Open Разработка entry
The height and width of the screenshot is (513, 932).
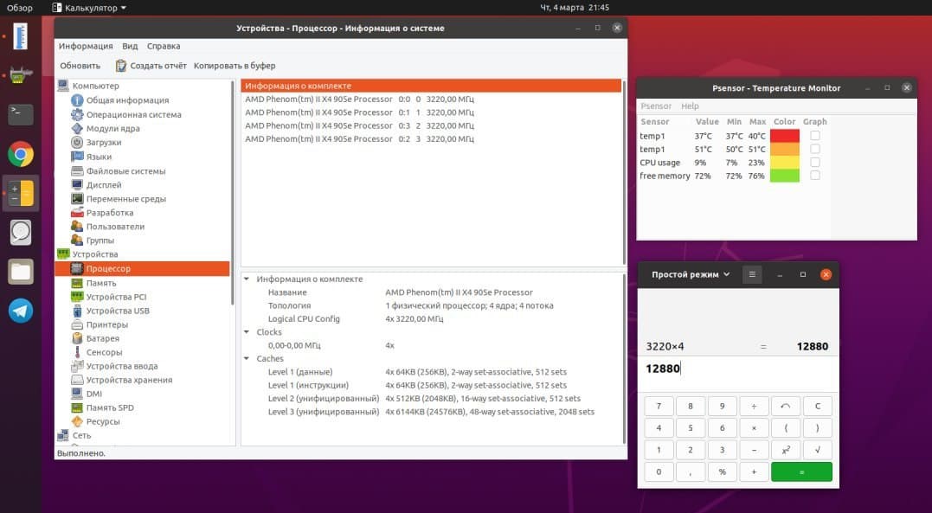(109, 212)
